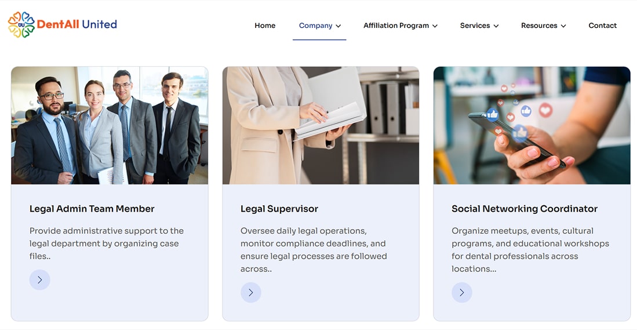
Task: Click arrow button under Social Networking Coordinator
Action: pos(462,293)
